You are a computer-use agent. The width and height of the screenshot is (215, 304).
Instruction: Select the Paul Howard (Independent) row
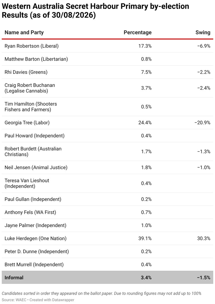tap(107, 135)
